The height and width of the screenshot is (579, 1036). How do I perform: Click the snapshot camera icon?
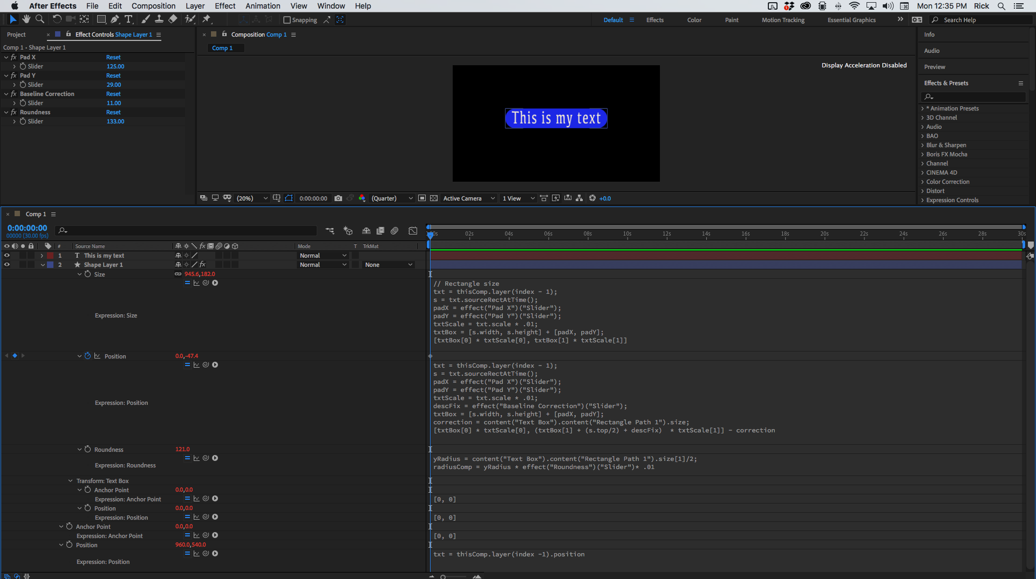point(338,198)
